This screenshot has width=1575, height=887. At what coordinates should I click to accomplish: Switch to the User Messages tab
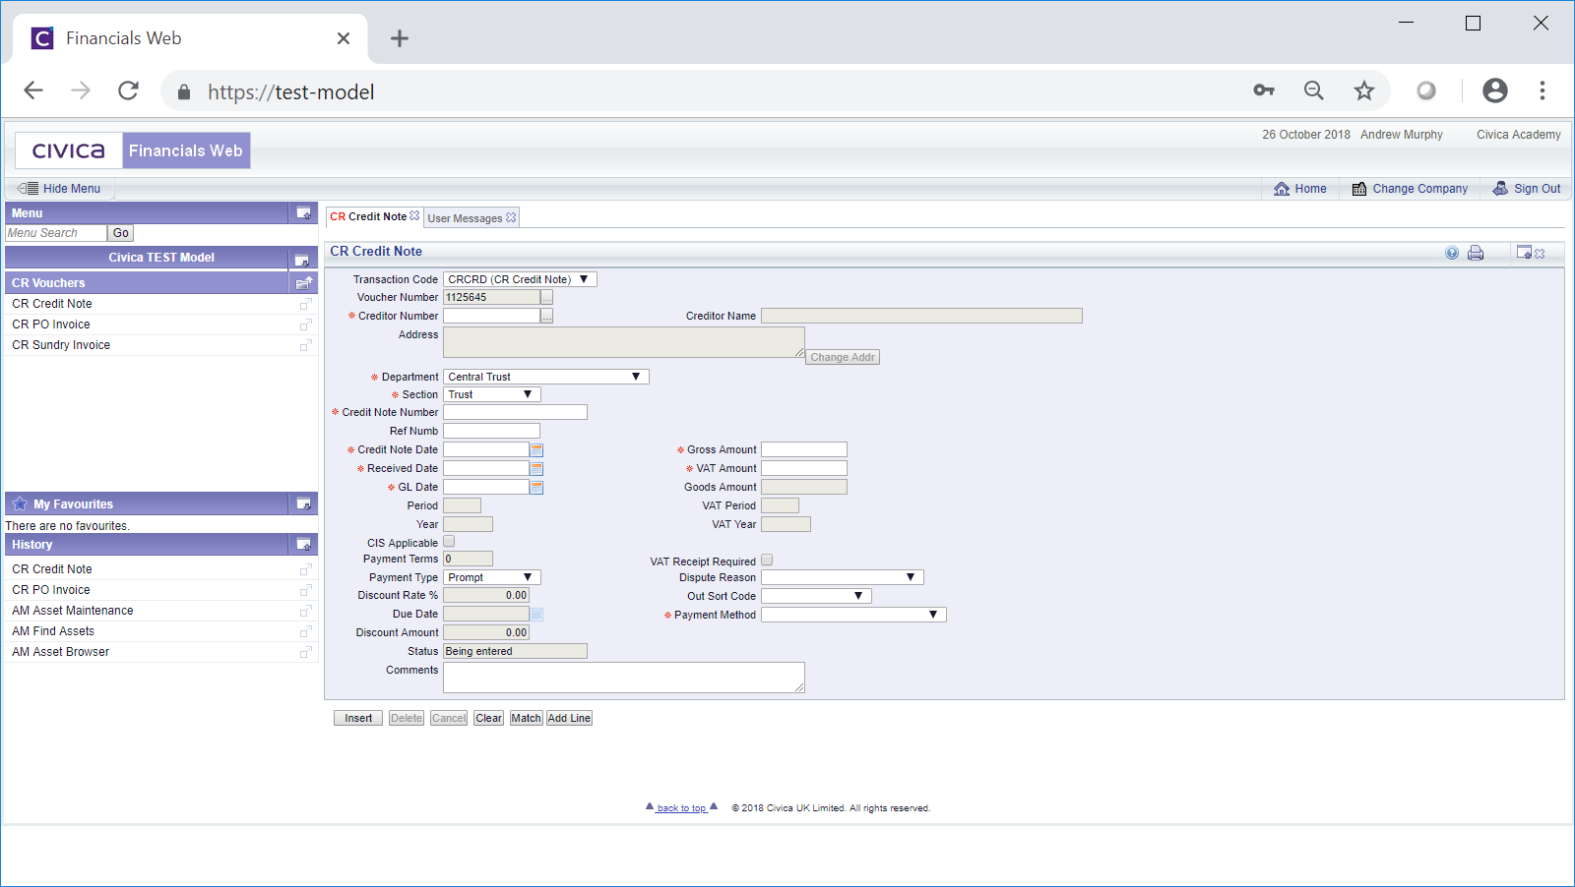coord(465,218)
